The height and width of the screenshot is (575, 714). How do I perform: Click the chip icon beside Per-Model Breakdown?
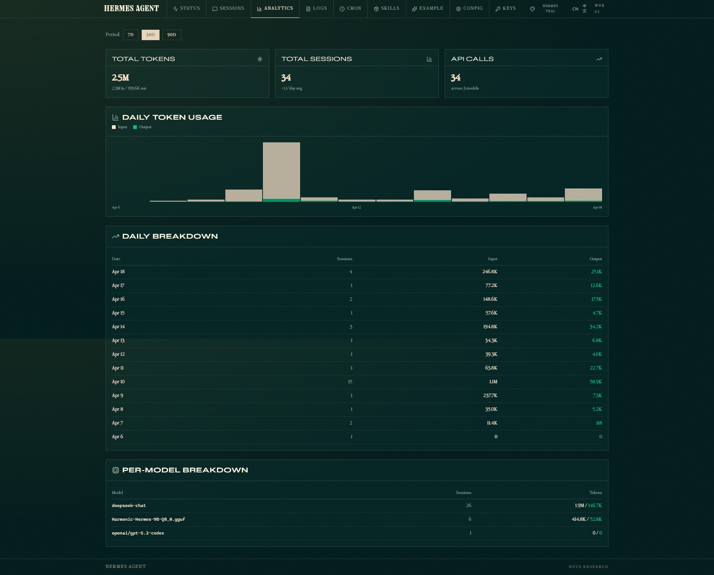tap(116, 470)
